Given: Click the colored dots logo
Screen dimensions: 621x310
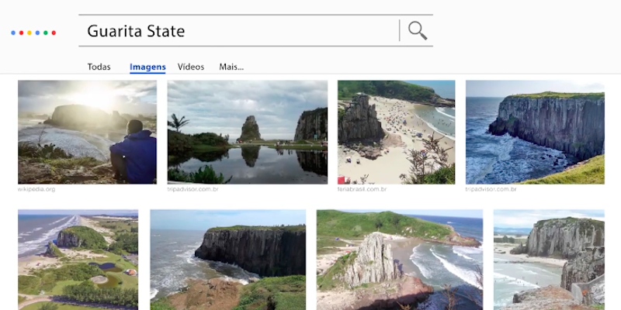Looking at the screenshot, I should pos(33,33).
